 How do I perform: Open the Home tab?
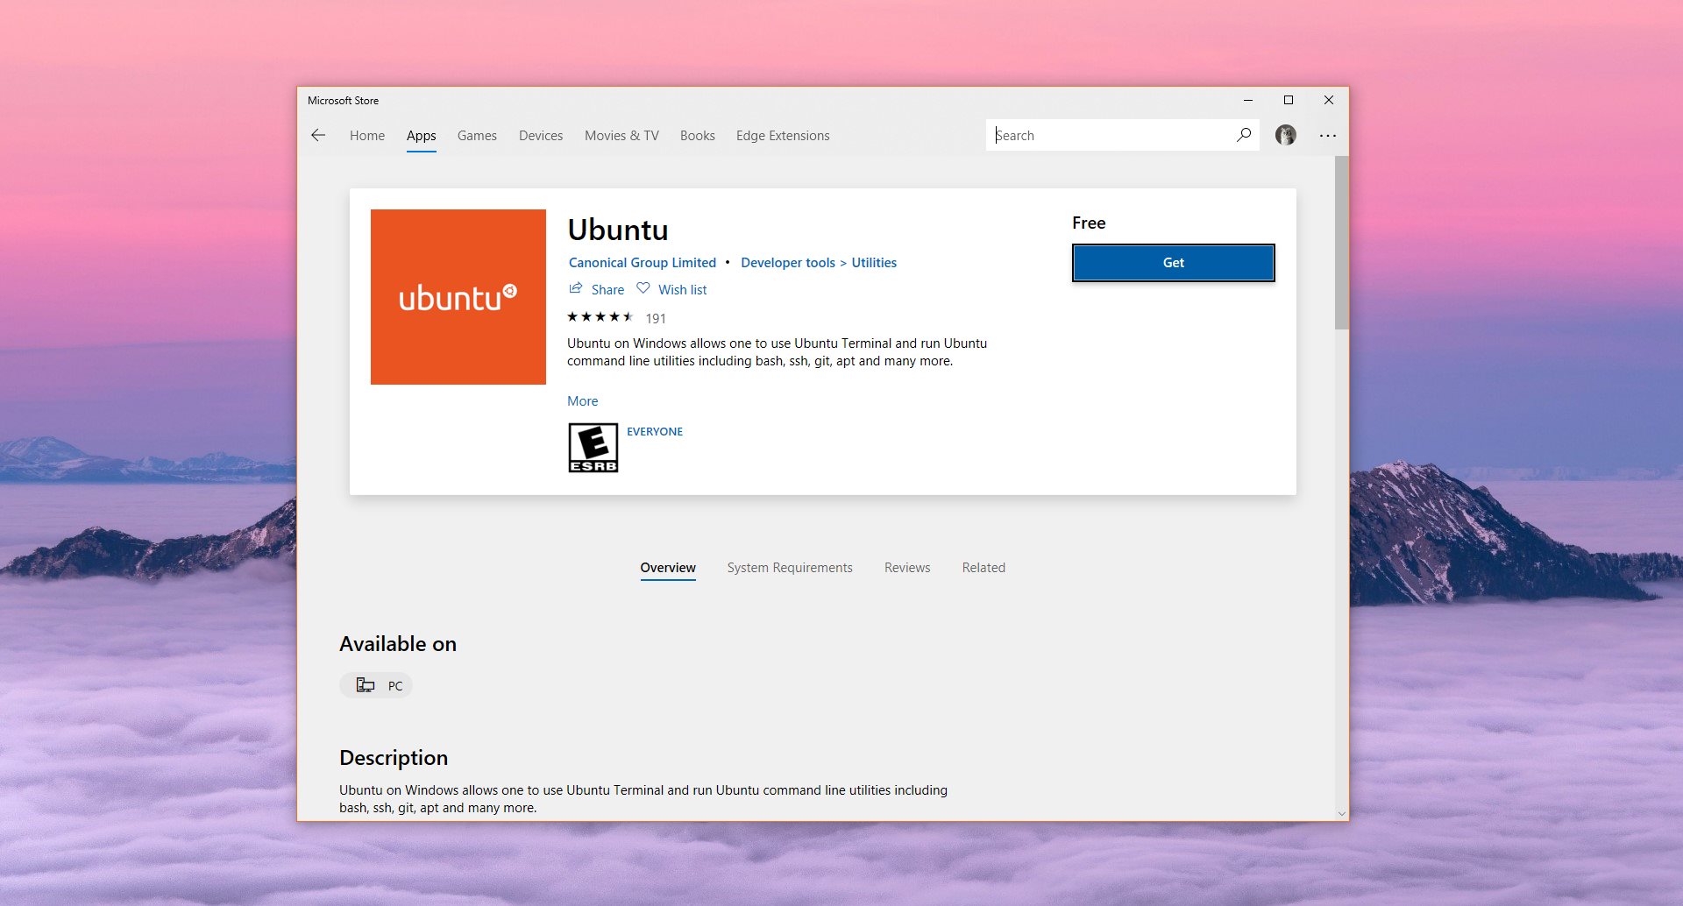367,136
